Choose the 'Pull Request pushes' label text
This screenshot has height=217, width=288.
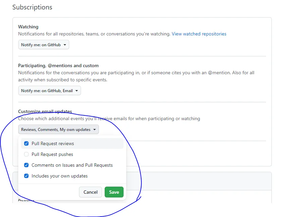(x=52, y=154)
